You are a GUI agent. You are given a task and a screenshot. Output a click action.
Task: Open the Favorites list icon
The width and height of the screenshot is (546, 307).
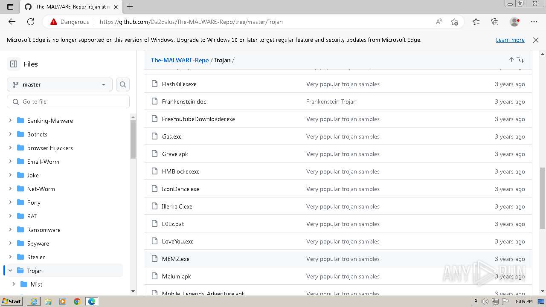pyautogui.click(x=476, y=22)
